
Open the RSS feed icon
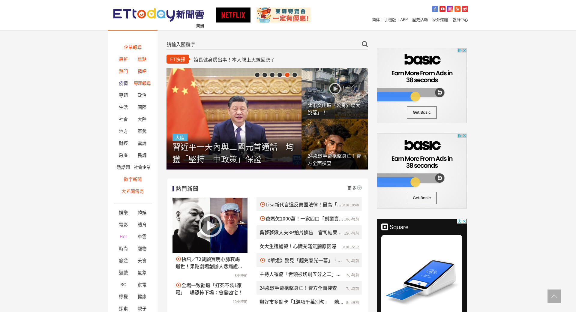click(x=457, y=9)
